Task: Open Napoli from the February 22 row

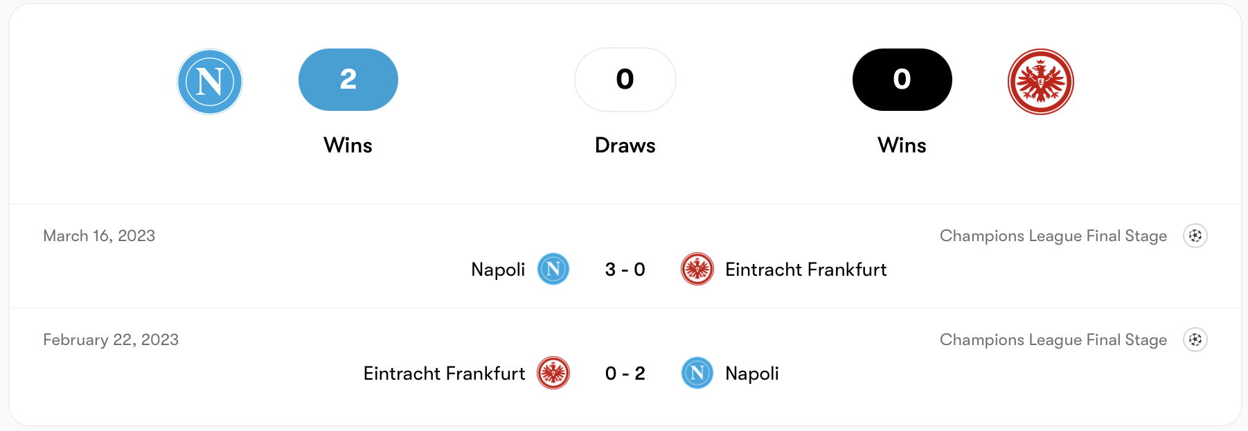Action: coord(752,373)
